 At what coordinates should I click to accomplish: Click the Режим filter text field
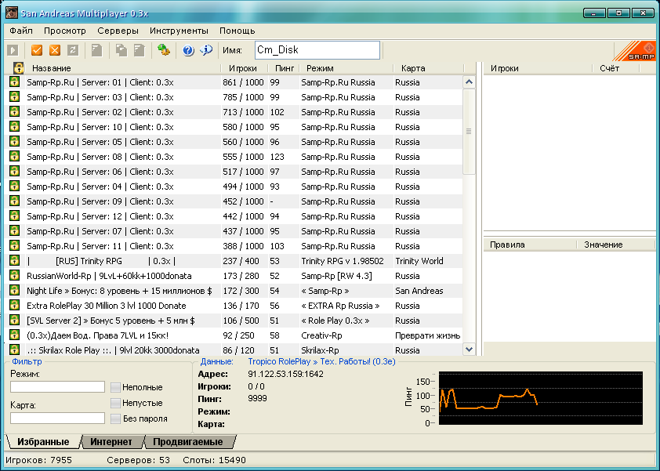57,387
